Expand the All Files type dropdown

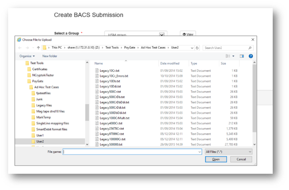point(229,152)
